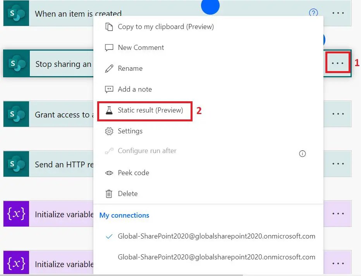Open 'Settings' for the Stop sharing action
This screenshot has height=276, width=361.
(x=130, y=131)
